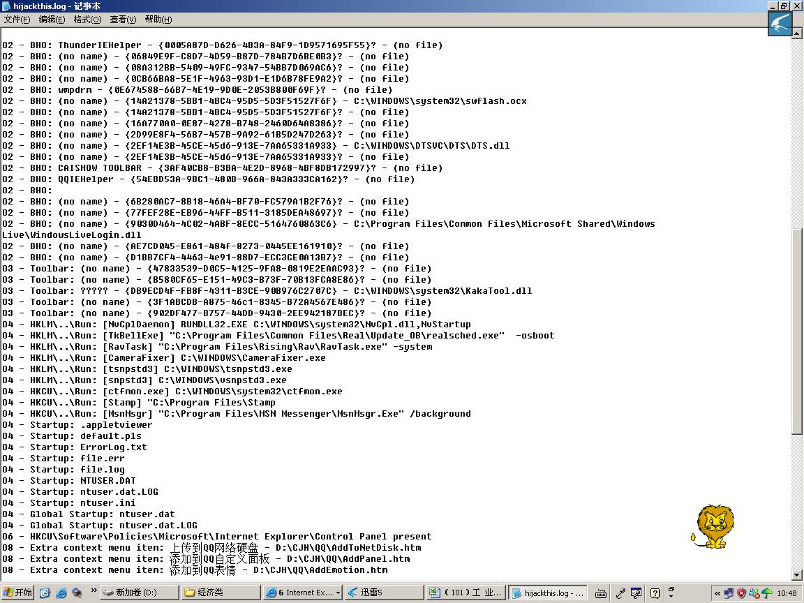This screenshot has width=804, height=603.
Task: Open the 编辑(E) menu
Action: click(52, 20)
